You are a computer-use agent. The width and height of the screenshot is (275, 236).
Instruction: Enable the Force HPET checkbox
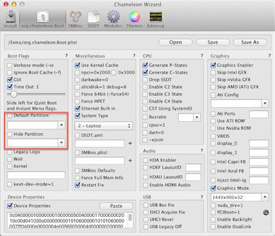pyautogui.click(x=78, y=101)
